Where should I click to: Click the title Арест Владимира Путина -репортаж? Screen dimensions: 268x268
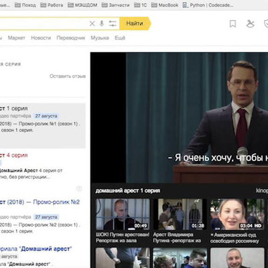point(177,238)
